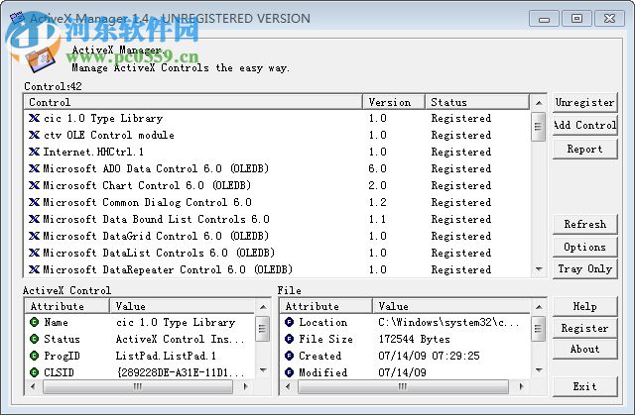
Task: Click the Tray Only button
Action: [x=584, y=269]
